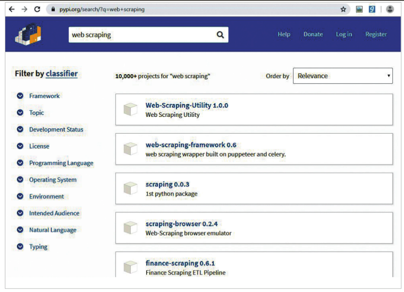Viewport: 404px width, 292px height.
Task: Open the Order by Relevance dropdown
Action: click(x=343, y=76)
